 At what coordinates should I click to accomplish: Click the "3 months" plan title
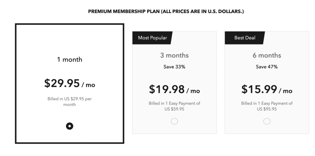click(174, 55)
